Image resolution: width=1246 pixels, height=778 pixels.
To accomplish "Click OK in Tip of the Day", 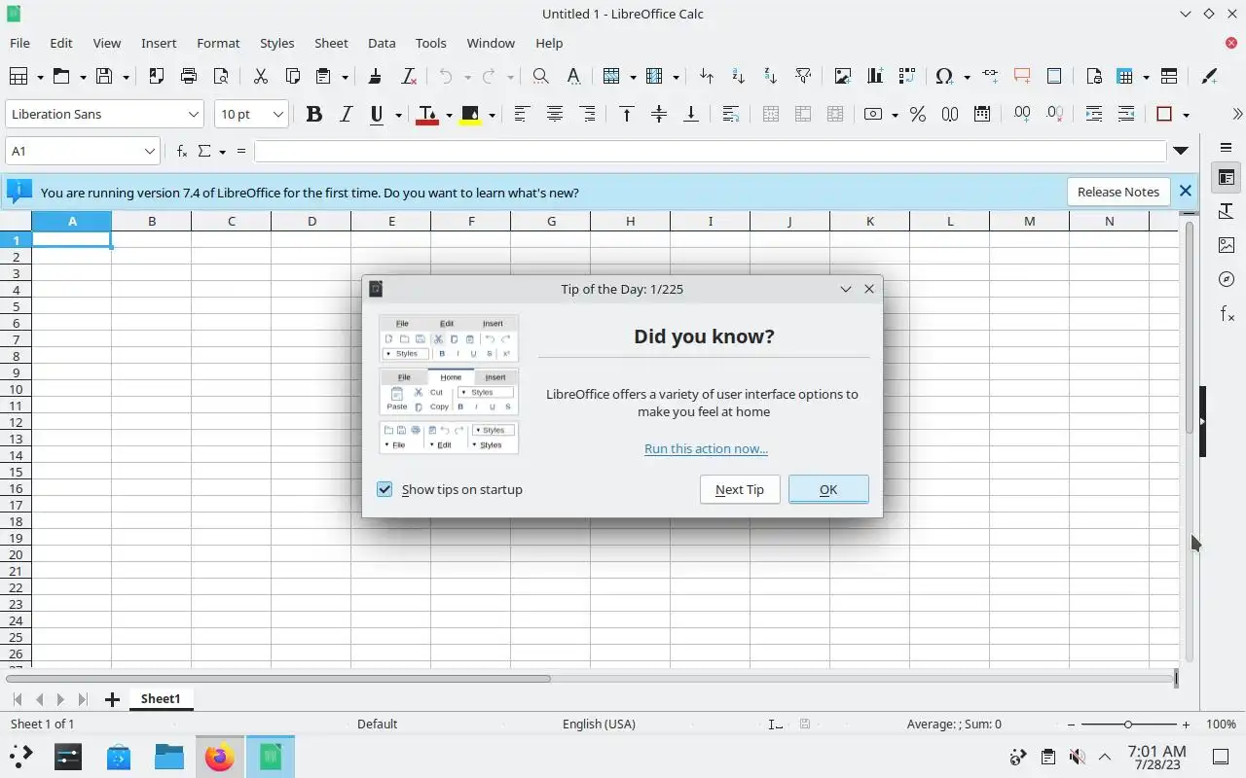I will [x=828, y=489].
